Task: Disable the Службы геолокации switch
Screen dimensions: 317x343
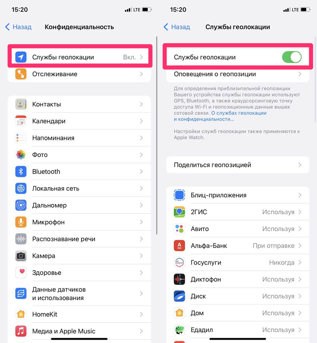Action: [x=292, y=57]
